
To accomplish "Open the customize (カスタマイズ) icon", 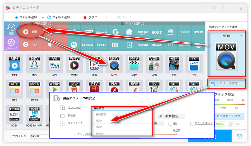I will [x=11, y=44].
